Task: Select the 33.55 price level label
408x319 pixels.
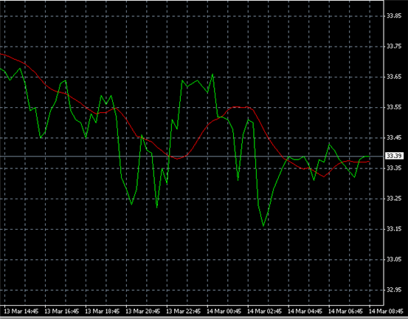Action: 394,107
